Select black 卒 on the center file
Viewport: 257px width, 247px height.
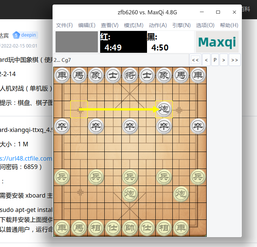click(x=130, y=126)
